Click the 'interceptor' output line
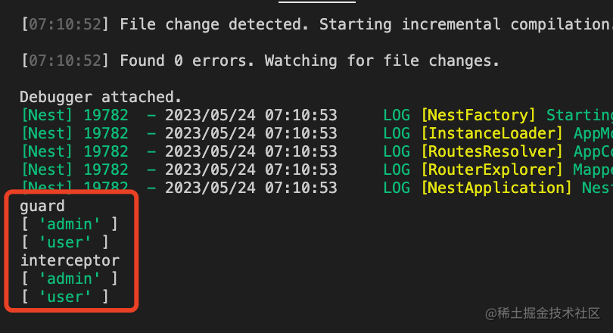 point(70,260)
